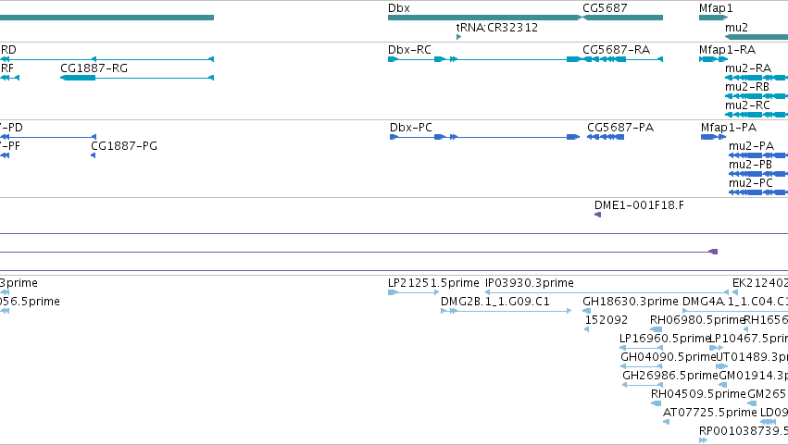Select the mu2-PB protein label
788x445 pixels.
tap(750, 165)
